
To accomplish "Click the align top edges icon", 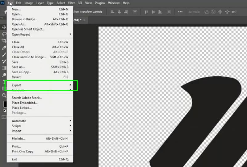I will point(145,12).
